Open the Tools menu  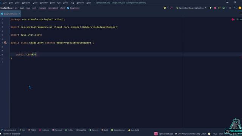click(x=65, y=3)
